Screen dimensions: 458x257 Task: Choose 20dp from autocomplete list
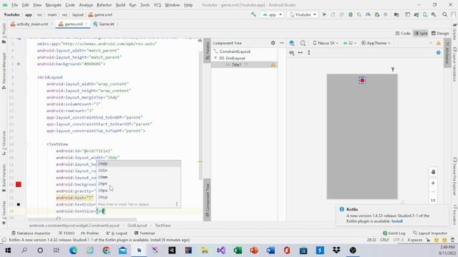(138, 163)
